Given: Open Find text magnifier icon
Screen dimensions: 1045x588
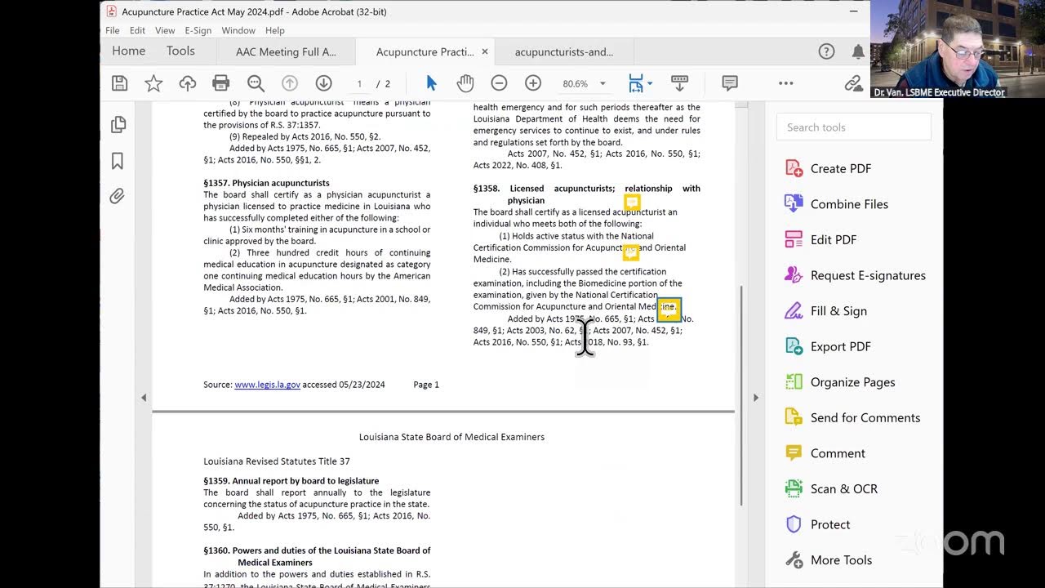Looking at the screenshot, I should coord(256,83).
